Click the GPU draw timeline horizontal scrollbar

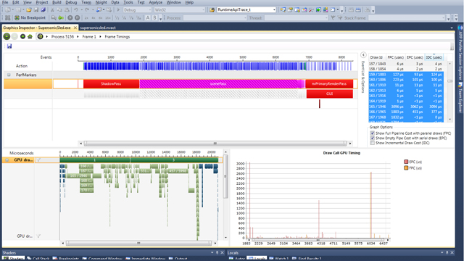(x=138, y=244)
